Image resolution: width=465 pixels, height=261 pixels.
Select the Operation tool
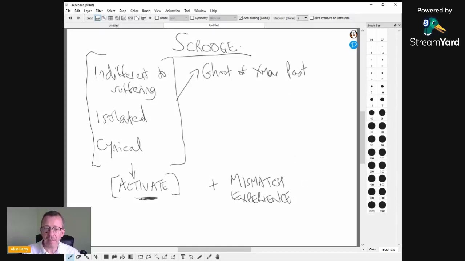pos(191,257)
